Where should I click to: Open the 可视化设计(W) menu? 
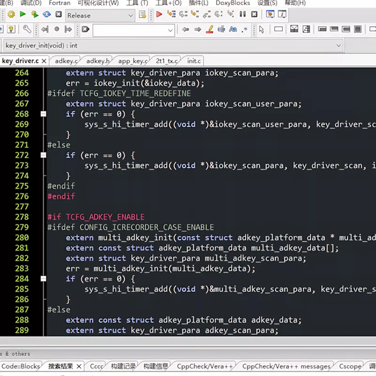pyautogui.click(x=98, y=3)
